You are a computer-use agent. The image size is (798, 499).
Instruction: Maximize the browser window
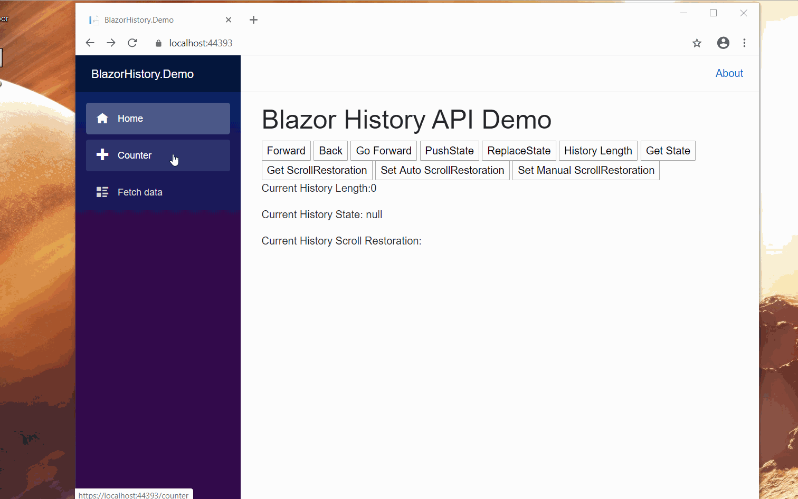point(713,13)
